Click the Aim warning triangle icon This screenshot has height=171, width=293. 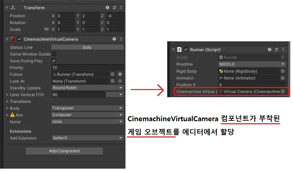12,115
